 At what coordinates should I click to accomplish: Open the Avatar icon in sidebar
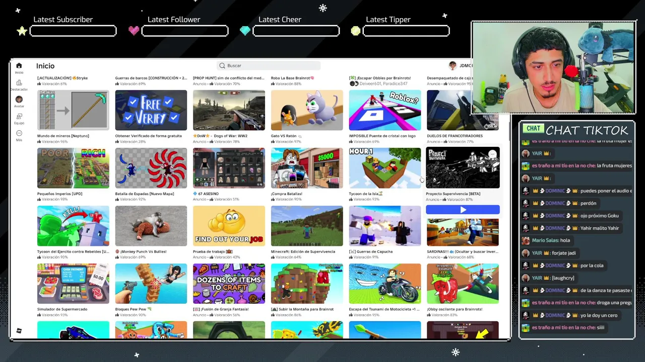[x=19, y=100]
